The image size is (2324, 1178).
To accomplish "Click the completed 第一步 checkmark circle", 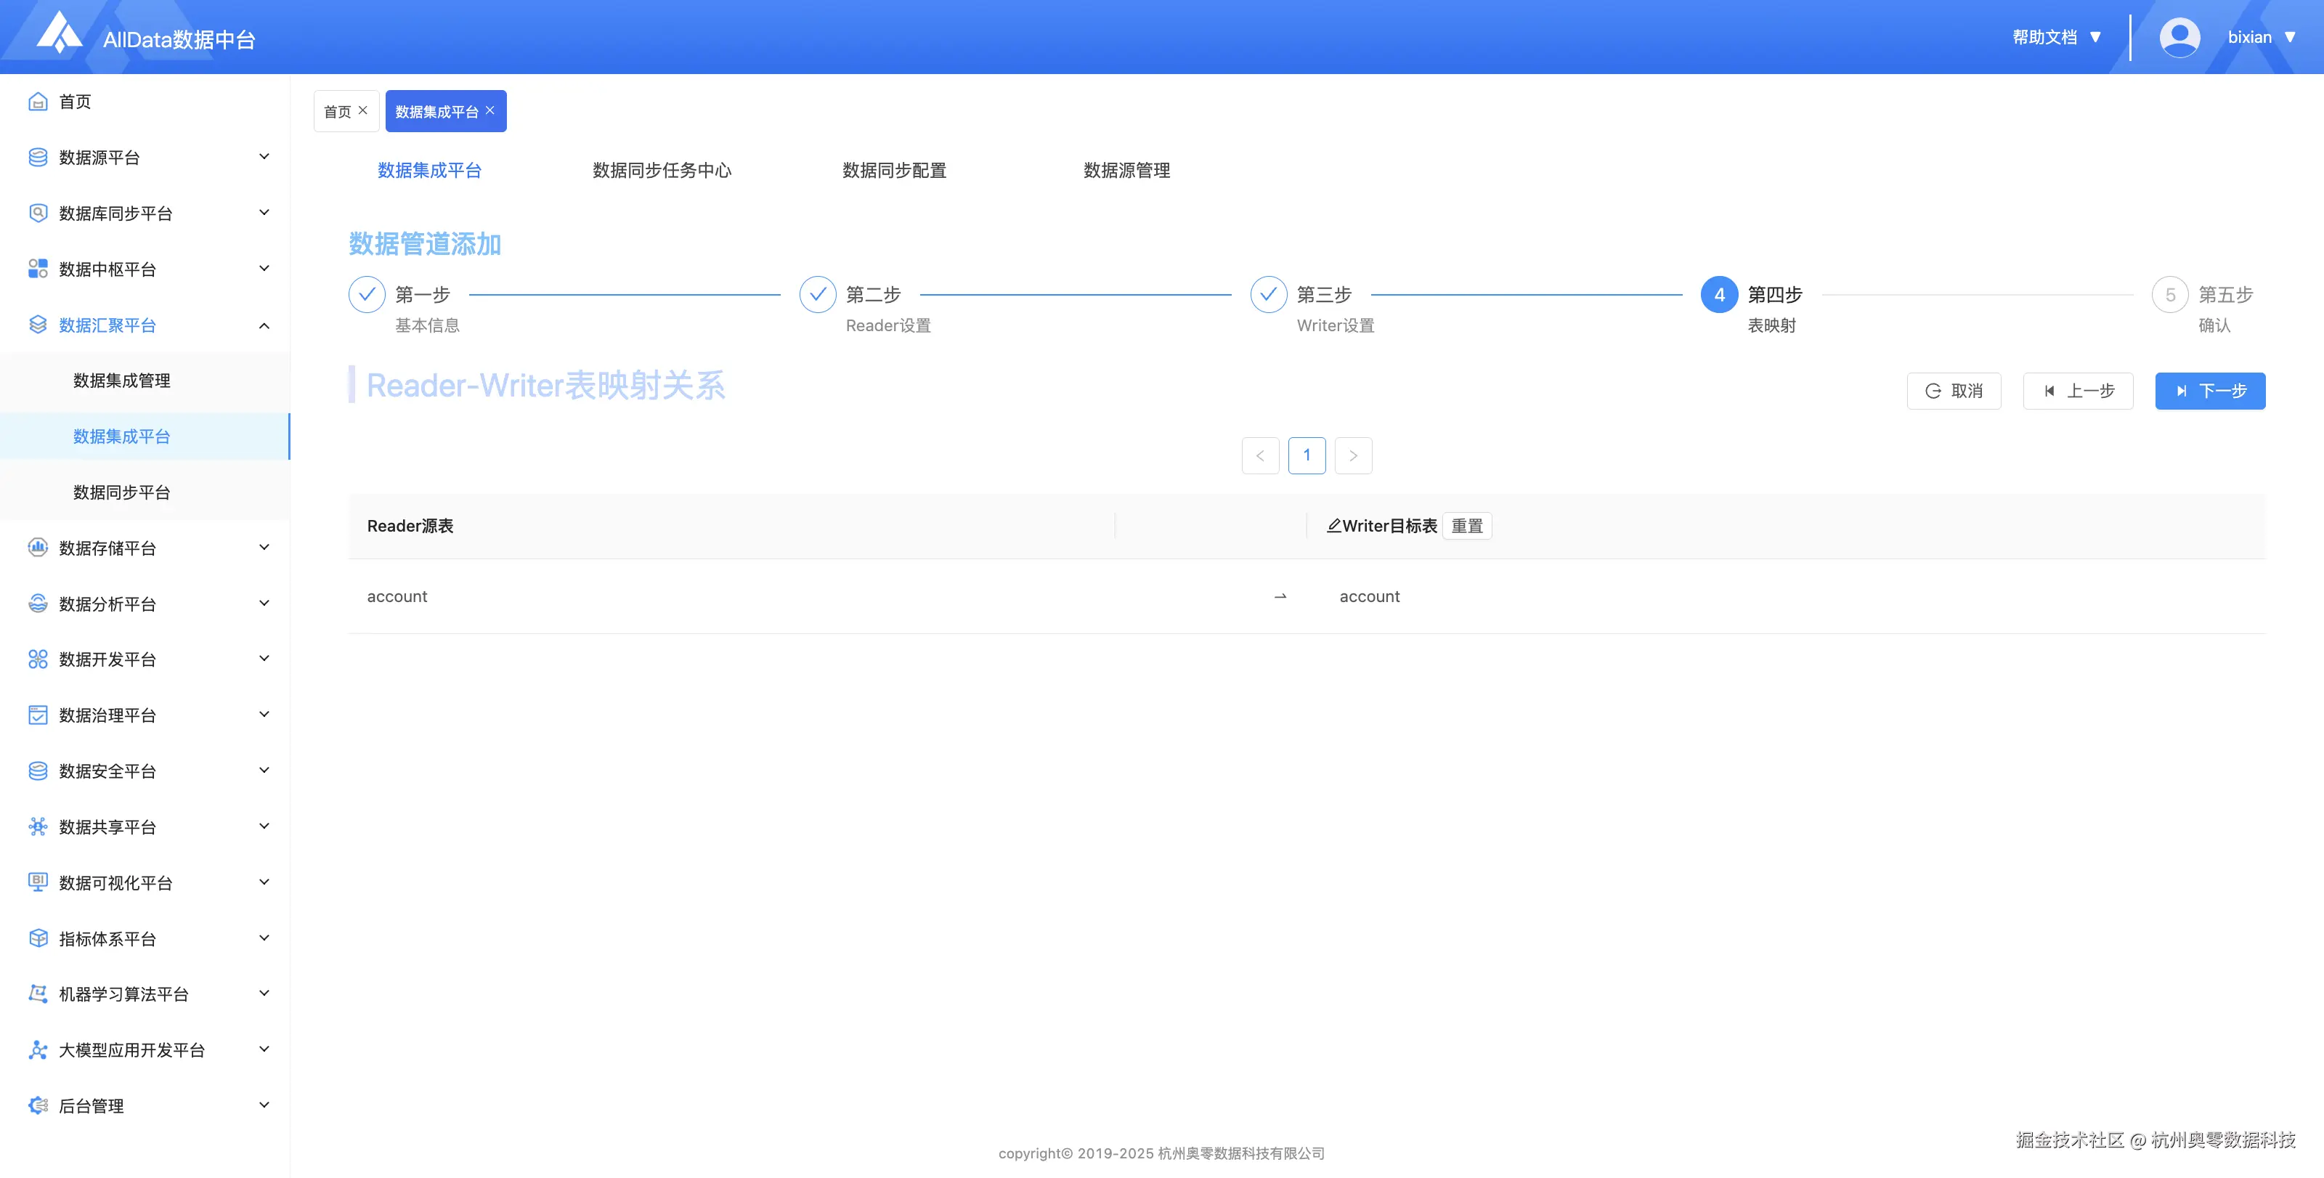I will [x=366, y=294].
